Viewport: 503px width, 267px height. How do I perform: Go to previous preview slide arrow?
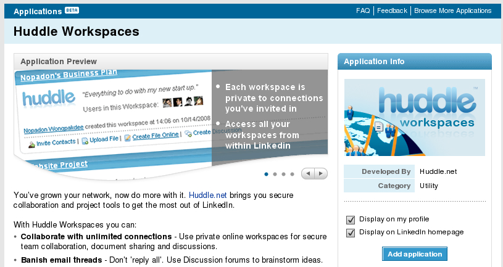308,174
